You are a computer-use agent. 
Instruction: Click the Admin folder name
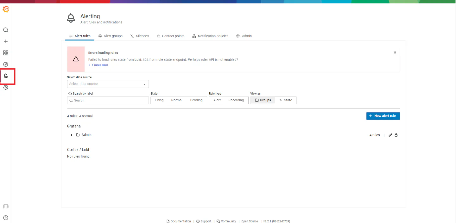[86, 135]
